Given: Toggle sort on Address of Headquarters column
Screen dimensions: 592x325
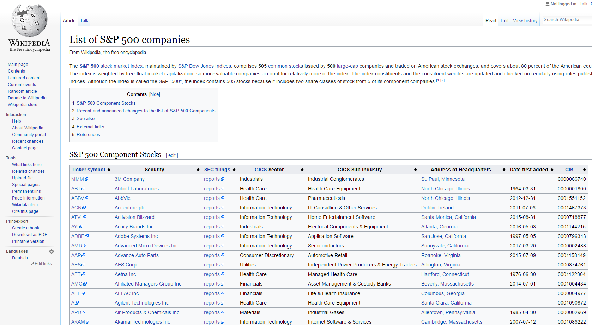Looking at the screenshot, I should point(503,170).
